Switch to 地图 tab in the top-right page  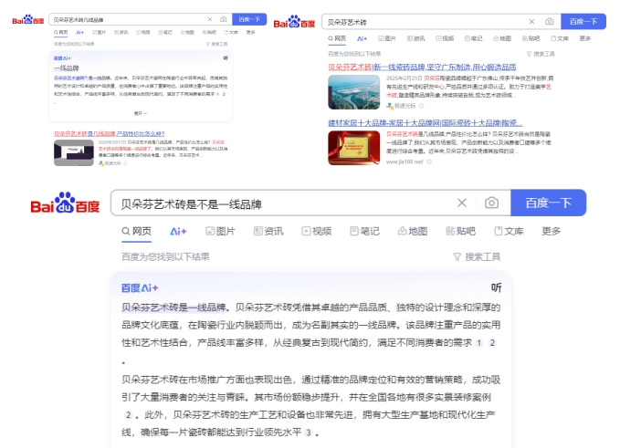(502, 38)
